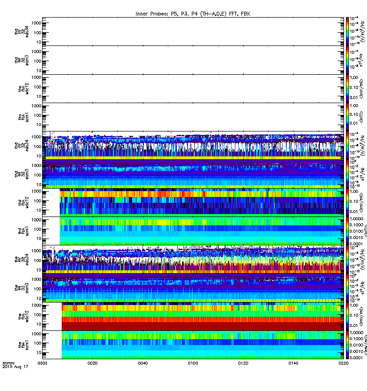Click the the fbk edc12 spectrogram
The width and height of the screenshot is (367, 391).
click(x=193, y=316)
